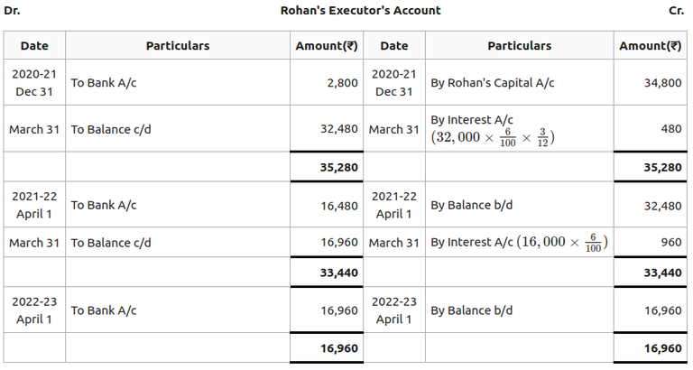Select the Rohan's Executor's Account title
Viewport: 693px width, 370px height.
click(361, 11)
